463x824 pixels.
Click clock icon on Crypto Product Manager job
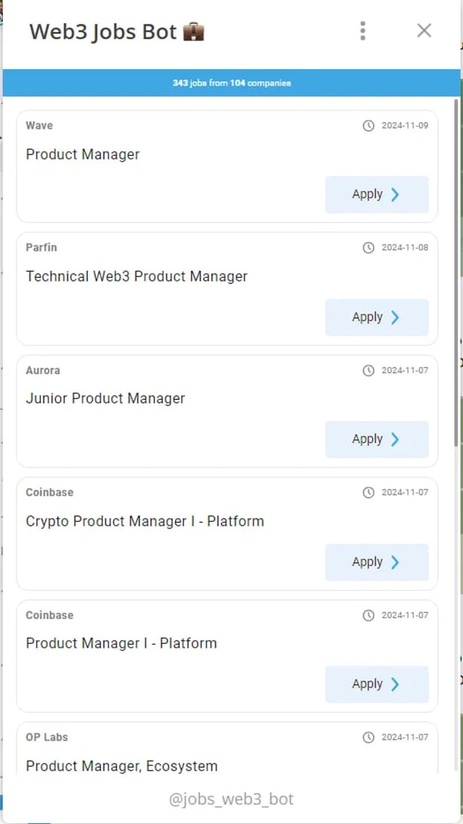tap(368, 493)
